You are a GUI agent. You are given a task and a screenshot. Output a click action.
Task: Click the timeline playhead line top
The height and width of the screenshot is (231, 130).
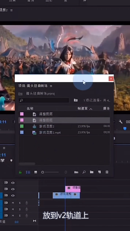65,178
